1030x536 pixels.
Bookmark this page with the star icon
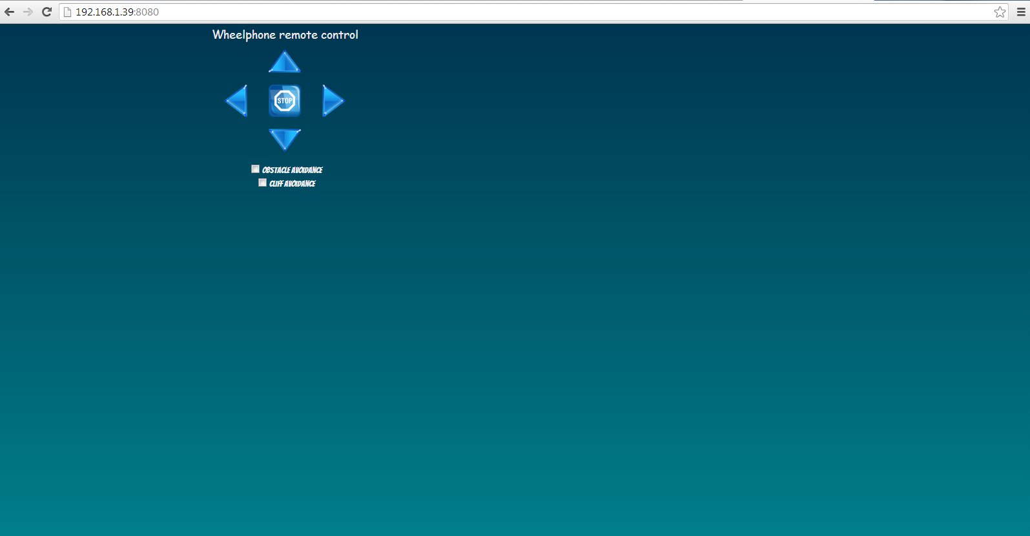(x=1000, y=12)
